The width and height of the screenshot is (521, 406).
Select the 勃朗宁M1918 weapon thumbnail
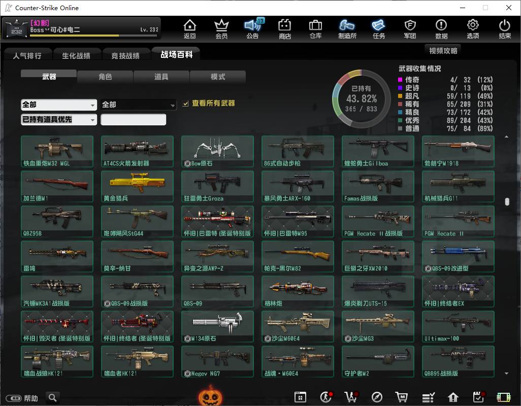pyautogui.click(x=458, y=151)
